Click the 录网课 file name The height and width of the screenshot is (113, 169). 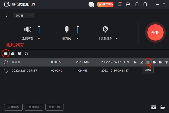16,62
